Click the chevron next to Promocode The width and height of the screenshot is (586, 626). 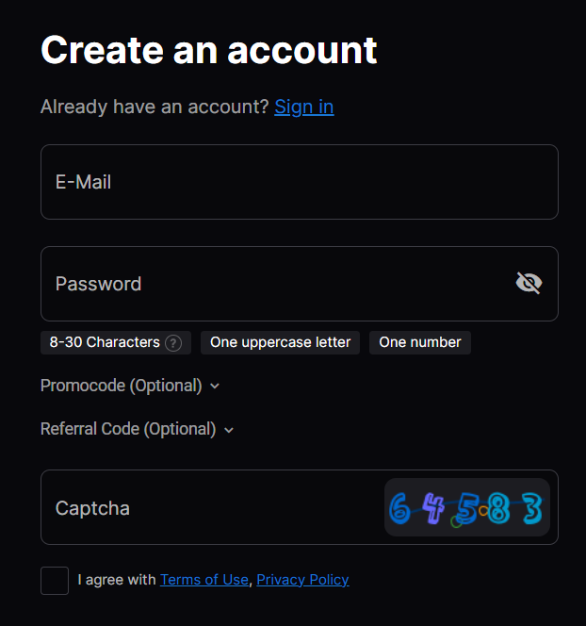[215, 386]
